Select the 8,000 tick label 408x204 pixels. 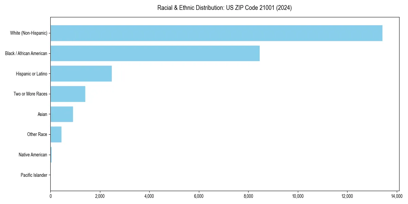click(x=249, y=196)
